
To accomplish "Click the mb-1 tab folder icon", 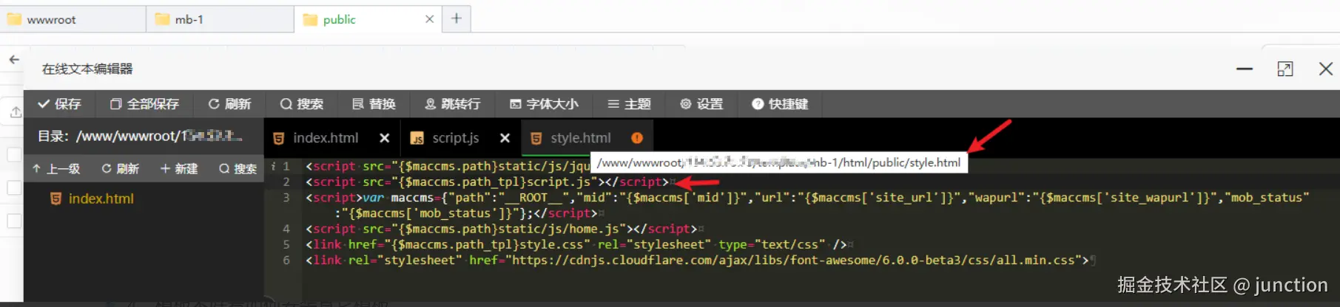I will pyautogui.click(x=162, y=19).
